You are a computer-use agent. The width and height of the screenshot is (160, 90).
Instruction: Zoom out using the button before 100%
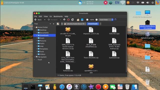[87, 20]
